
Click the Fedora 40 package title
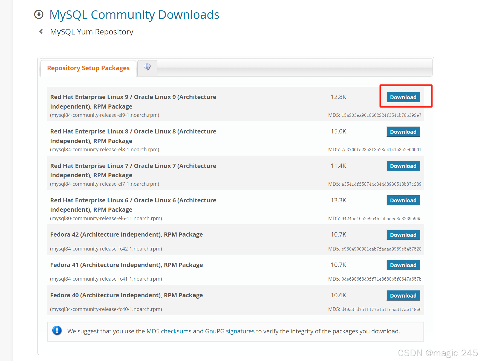pos(126,295)
